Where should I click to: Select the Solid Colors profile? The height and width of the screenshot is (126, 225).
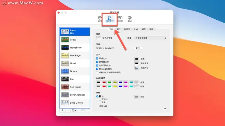(75, 103)
